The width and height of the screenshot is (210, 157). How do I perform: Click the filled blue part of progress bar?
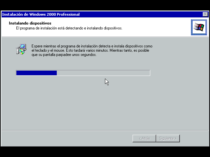click(36, 73)
